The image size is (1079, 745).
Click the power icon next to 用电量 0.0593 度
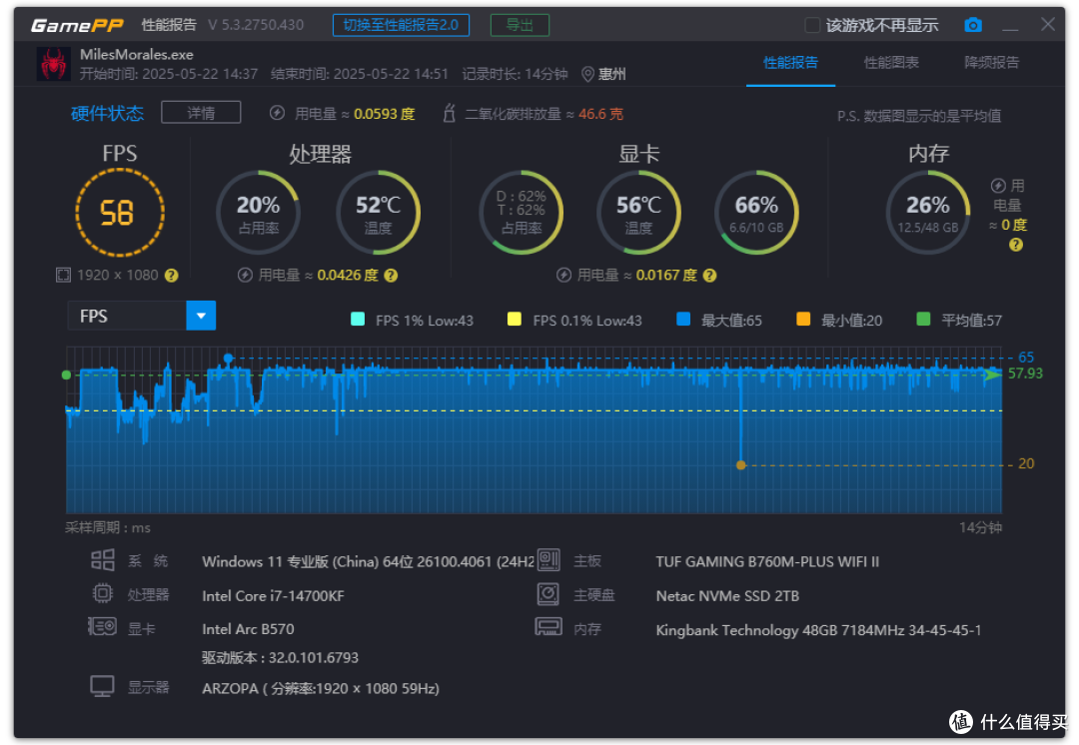coord(277,113)
